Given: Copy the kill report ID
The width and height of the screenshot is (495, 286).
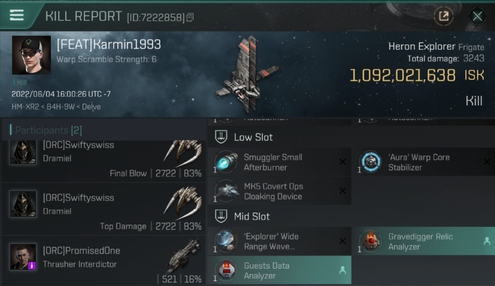Looking at the screenshot, I should (x=190, y=17).
